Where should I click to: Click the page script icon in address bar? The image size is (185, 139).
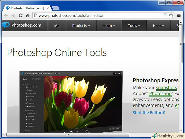[165, 15]
